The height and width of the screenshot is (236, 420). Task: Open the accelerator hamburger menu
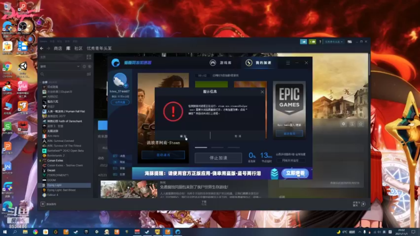pos(288,62)
